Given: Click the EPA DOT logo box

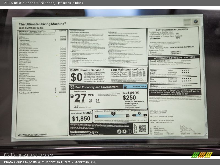Looking at the screenshot, I should [x=71, y=87].
